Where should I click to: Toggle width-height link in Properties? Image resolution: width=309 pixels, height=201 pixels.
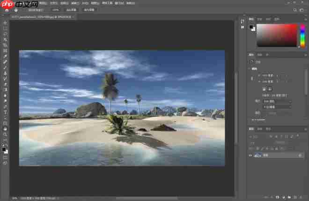tap(252, 79)
